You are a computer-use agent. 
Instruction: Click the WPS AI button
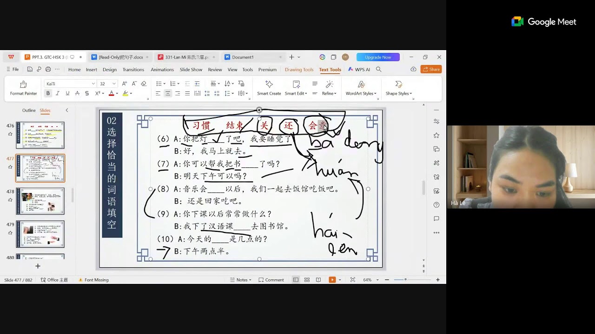pos(359,70)
